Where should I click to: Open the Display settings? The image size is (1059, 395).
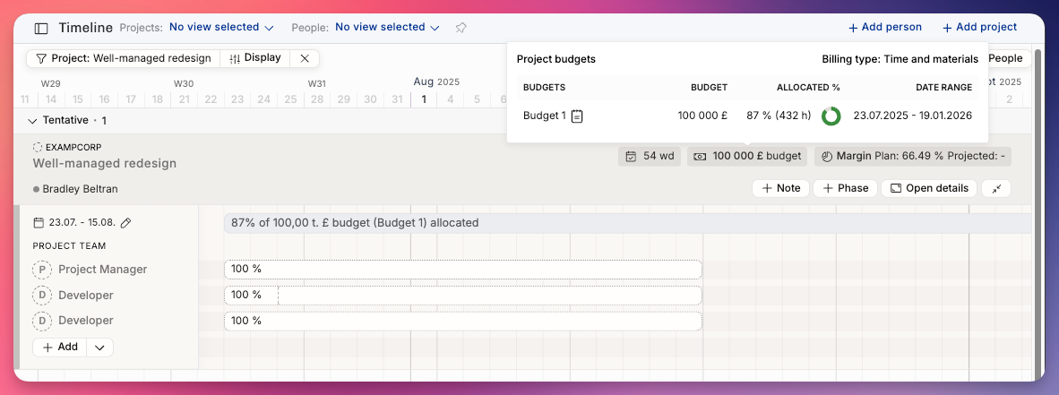pos(255,58)
